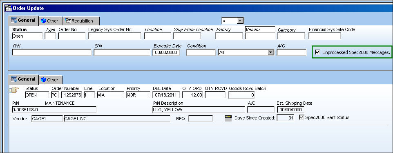This screenshot has height=153, width=393.
Task: Click the Est. Shipping Date field
Action: [x=291, y=110]
